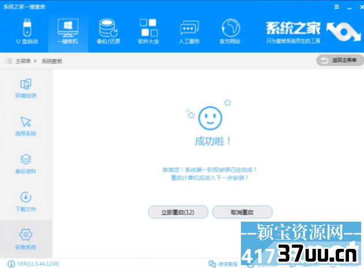Viewport: 364px width, 268px height.
Task: Select 环境检测 step in sidebar
Action: [x=25, y=89]
